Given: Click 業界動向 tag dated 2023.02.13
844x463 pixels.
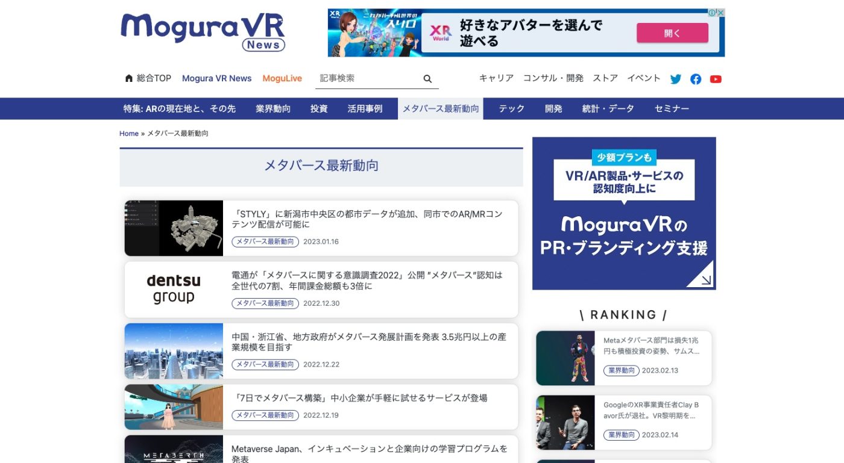Looking at the screenshot, I should 621,371.
